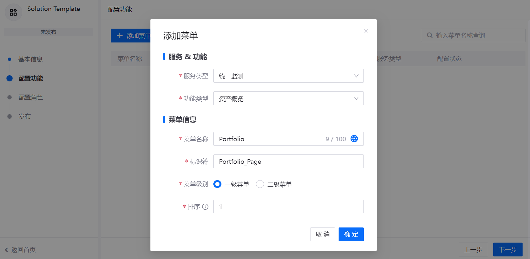
Task: Go to the 配置功能 step
Action: coord(31,78)
